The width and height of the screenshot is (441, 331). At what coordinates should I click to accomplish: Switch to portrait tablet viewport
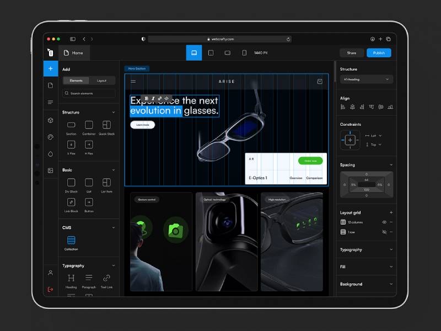tap(211, 52)
